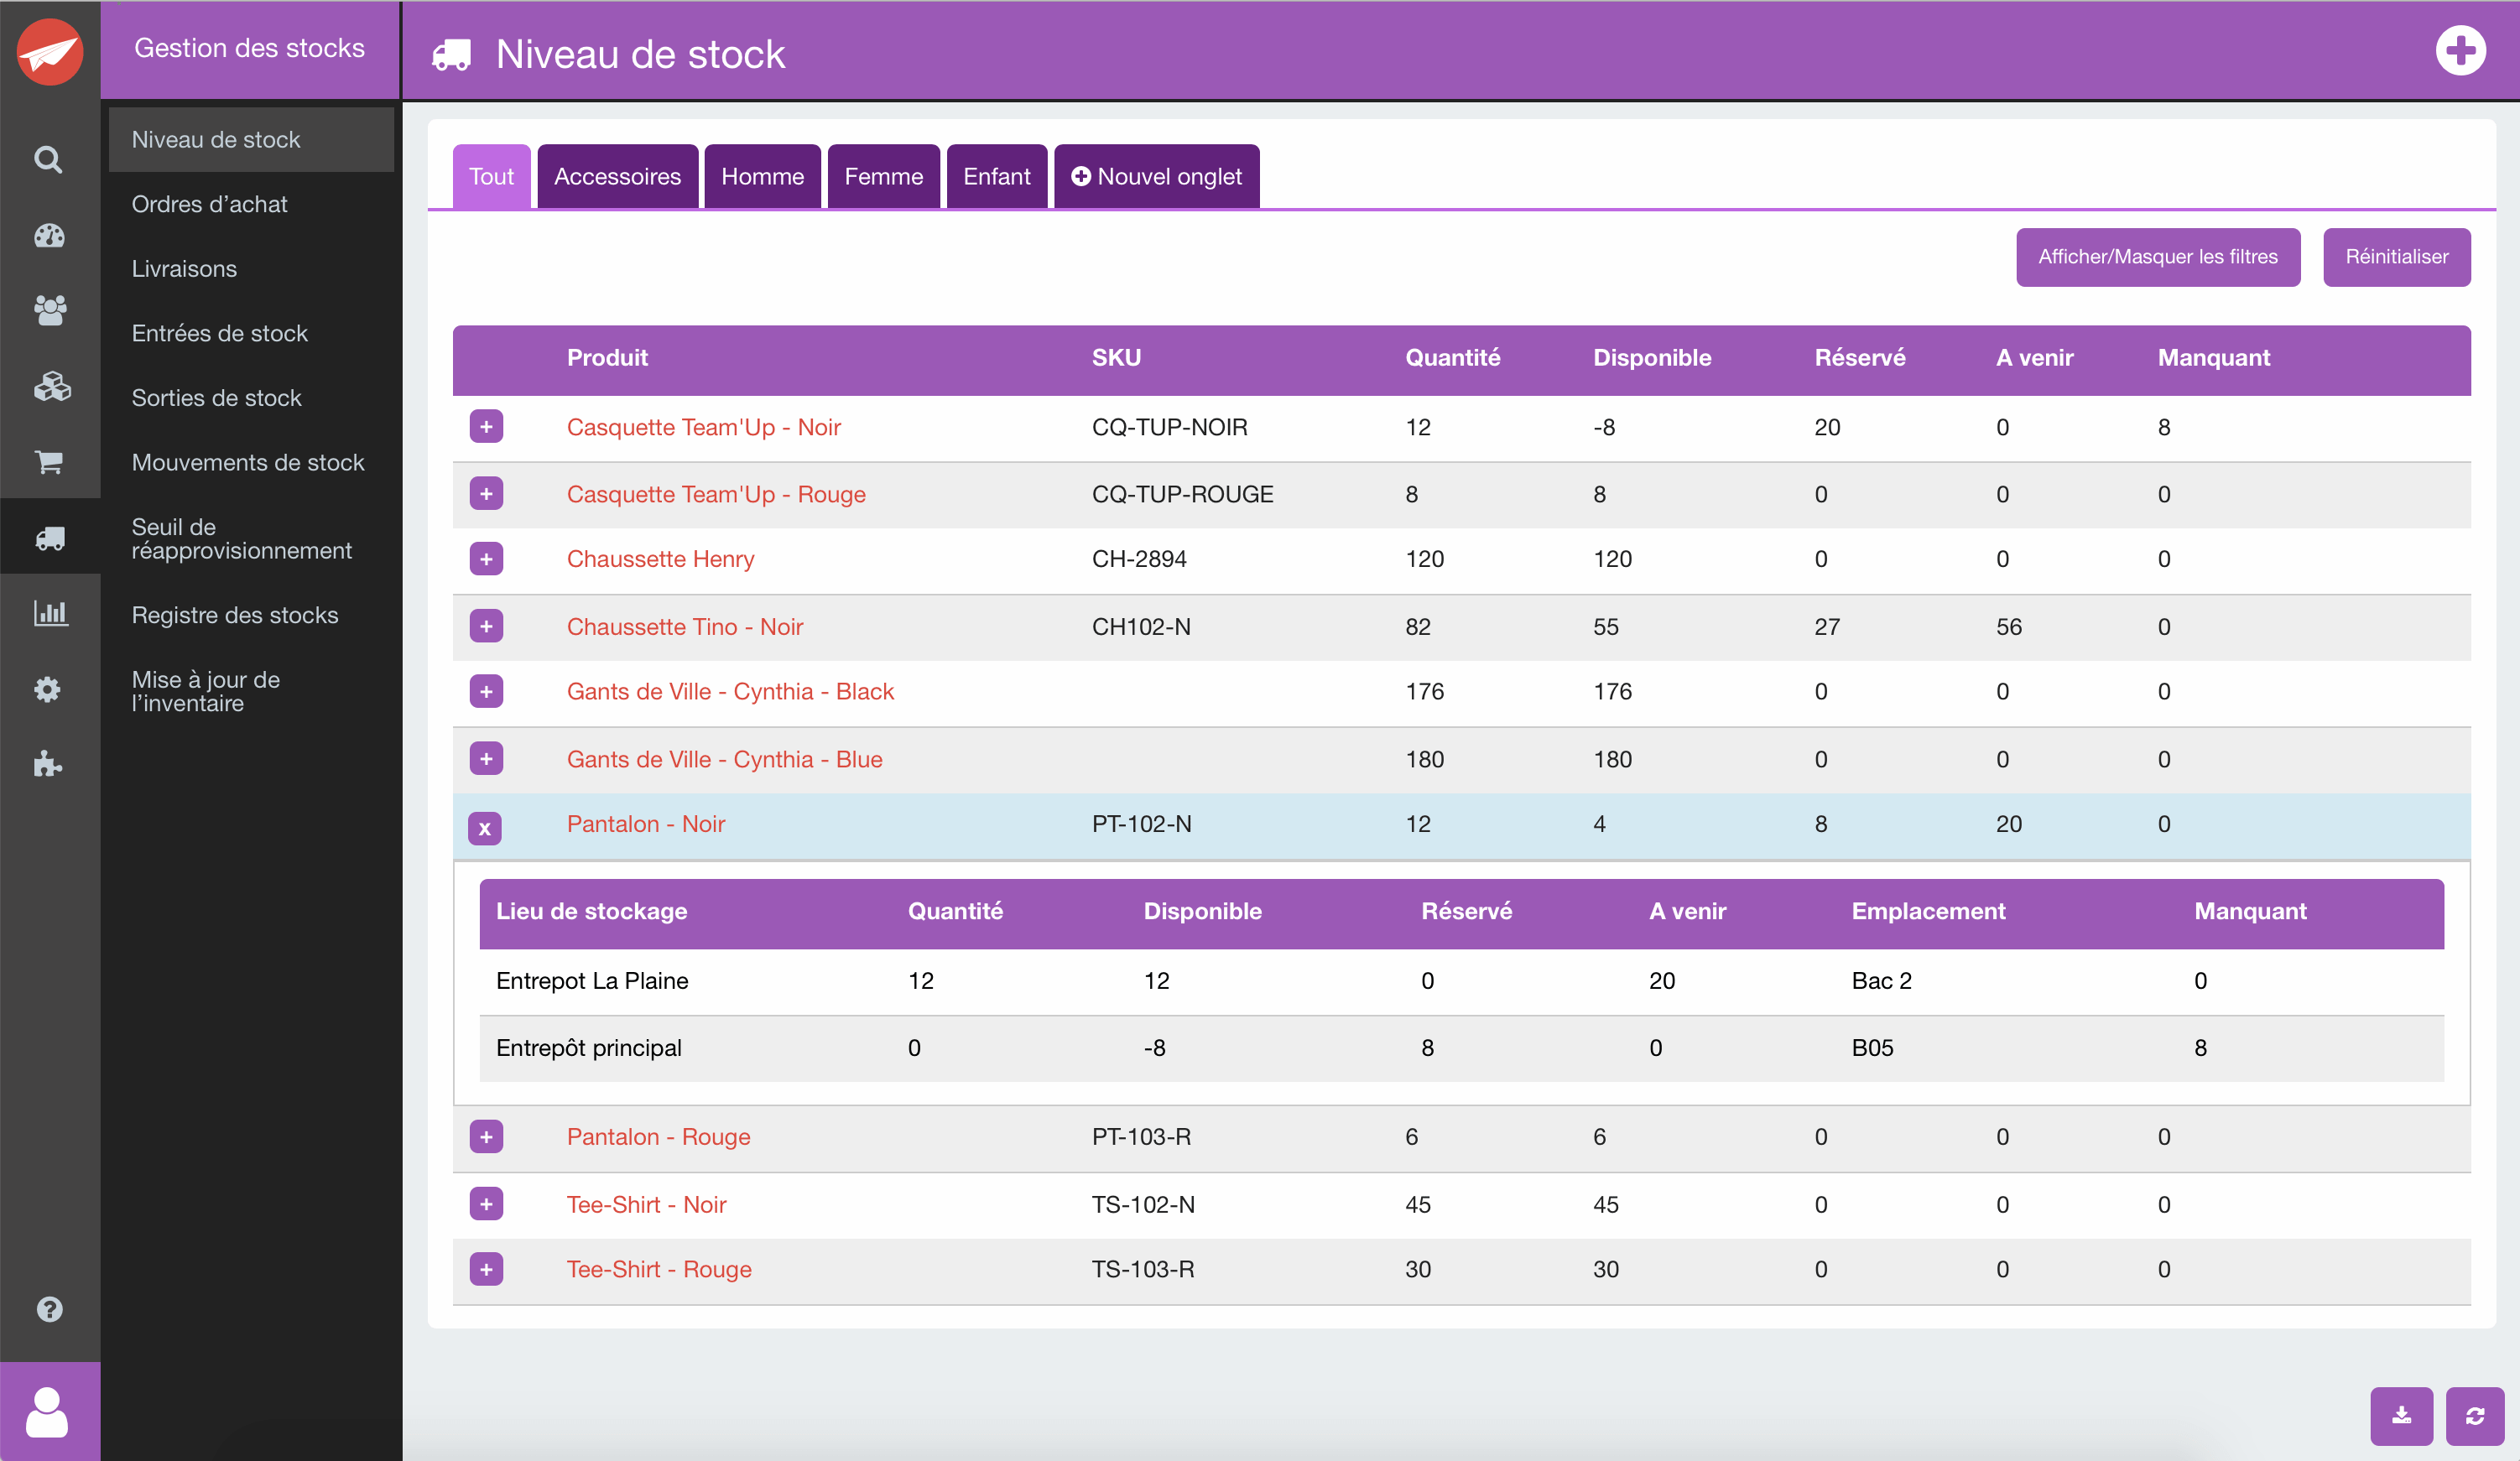
Task: Click Afficher/Masquer les filtres button
Action: pos(2157,257)
